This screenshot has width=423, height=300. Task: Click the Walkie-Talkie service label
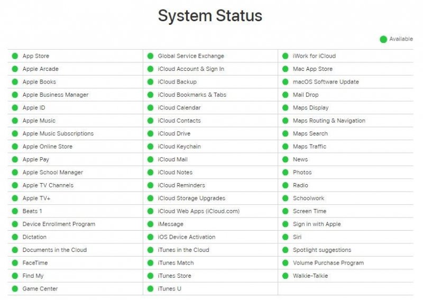310,276
